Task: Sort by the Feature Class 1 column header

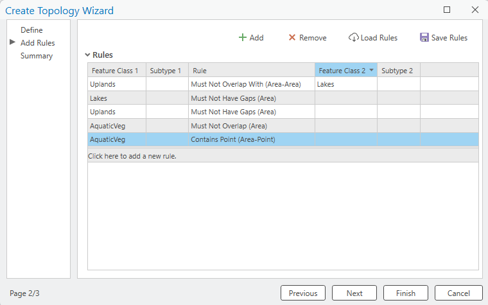Action: [115, 71]
